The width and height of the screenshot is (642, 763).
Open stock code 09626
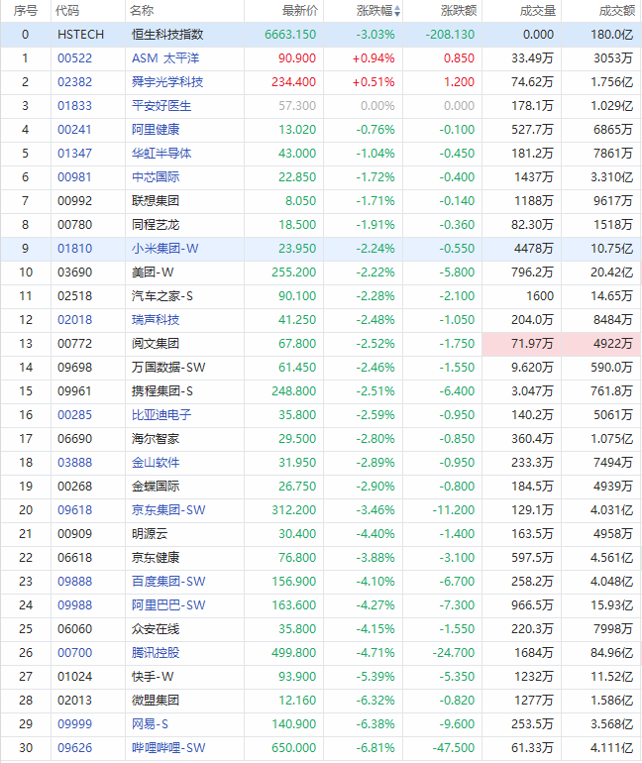coord(75,748)
